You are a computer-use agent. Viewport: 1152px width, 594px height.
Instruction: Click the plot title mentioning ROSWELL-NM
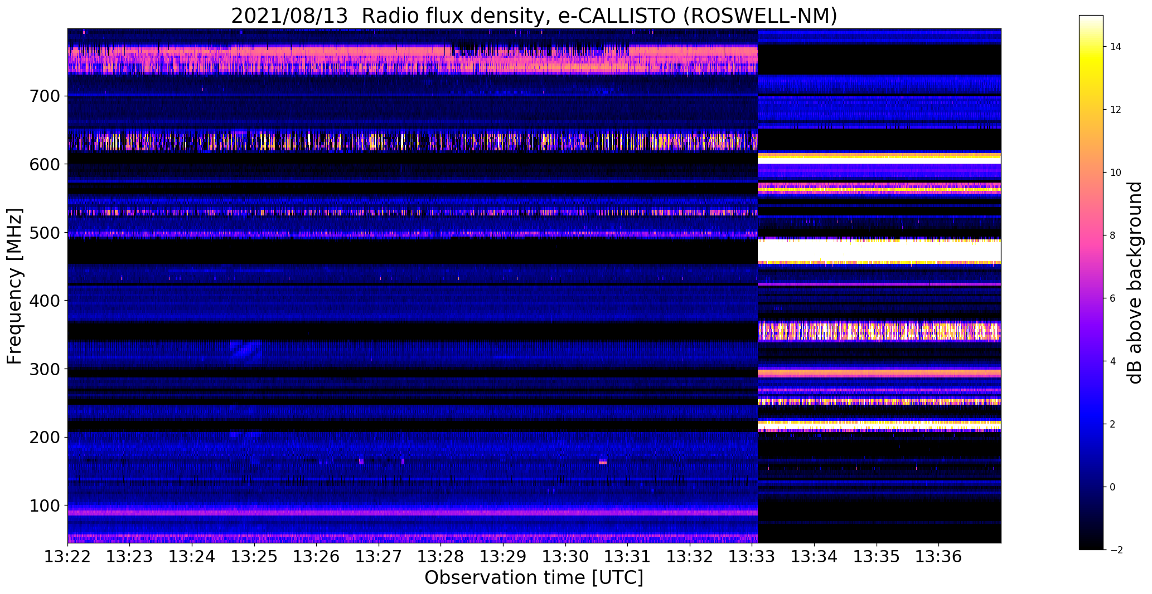coord(534,16)
